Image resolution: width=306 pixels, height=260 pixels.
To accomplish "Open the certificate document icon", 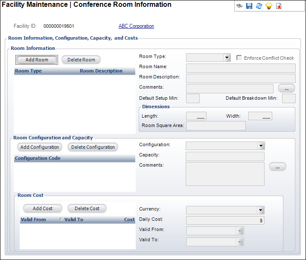I will pos(279,6).
